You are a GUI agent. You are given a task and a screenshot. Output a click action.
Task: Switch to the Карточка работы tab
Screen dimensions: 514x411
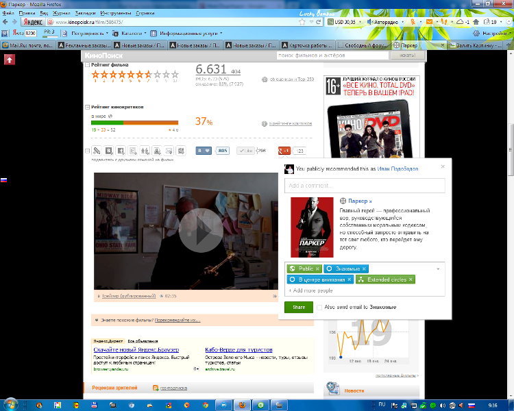pyautogui.click(x=308, y=45)
